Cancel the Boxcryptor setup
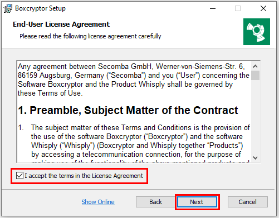Viewport: 279px width, 218px height. tap(248, 202)
